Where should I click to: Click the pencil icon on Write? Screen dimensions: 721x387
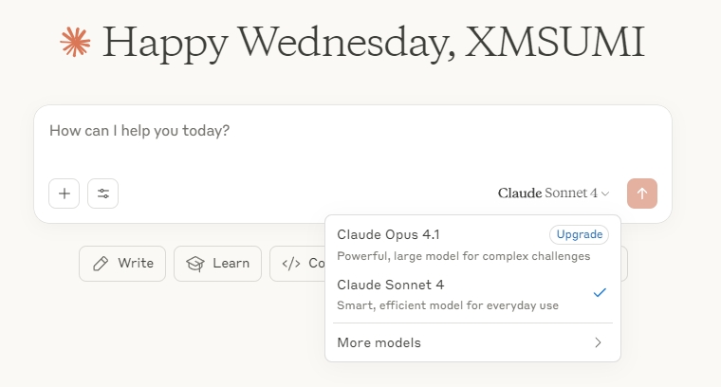[101, 264]
